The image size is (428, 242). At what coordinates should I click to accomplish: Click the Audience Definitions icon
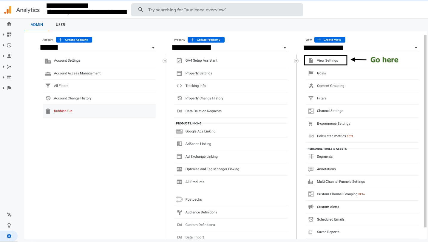coord(179,212)
